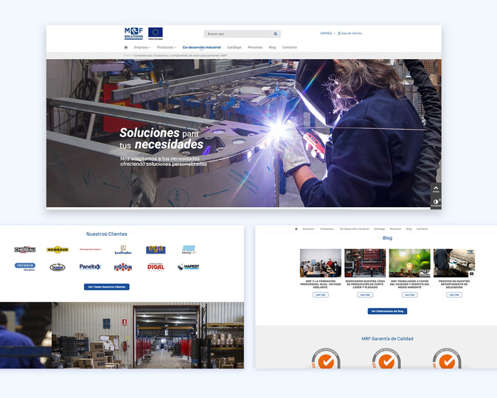The height and width of the screenshot is (398, 497).
Task: Open the plant and lightbulb blog thumbnail
Action: coord(409,263)
